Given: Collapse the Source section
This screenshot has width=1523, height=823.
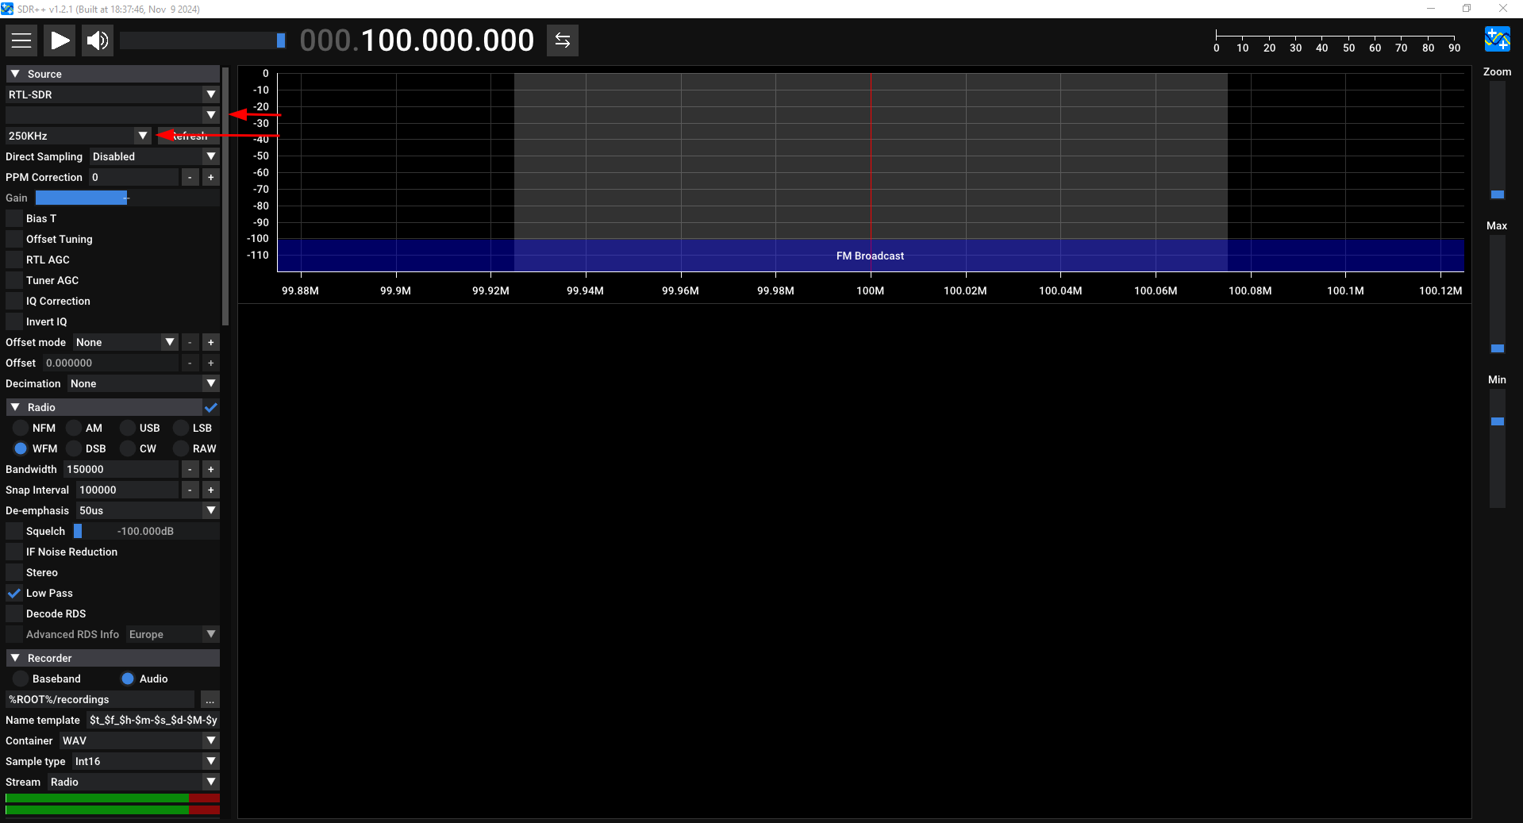Looking at the screenshot, I should point(113,74).
